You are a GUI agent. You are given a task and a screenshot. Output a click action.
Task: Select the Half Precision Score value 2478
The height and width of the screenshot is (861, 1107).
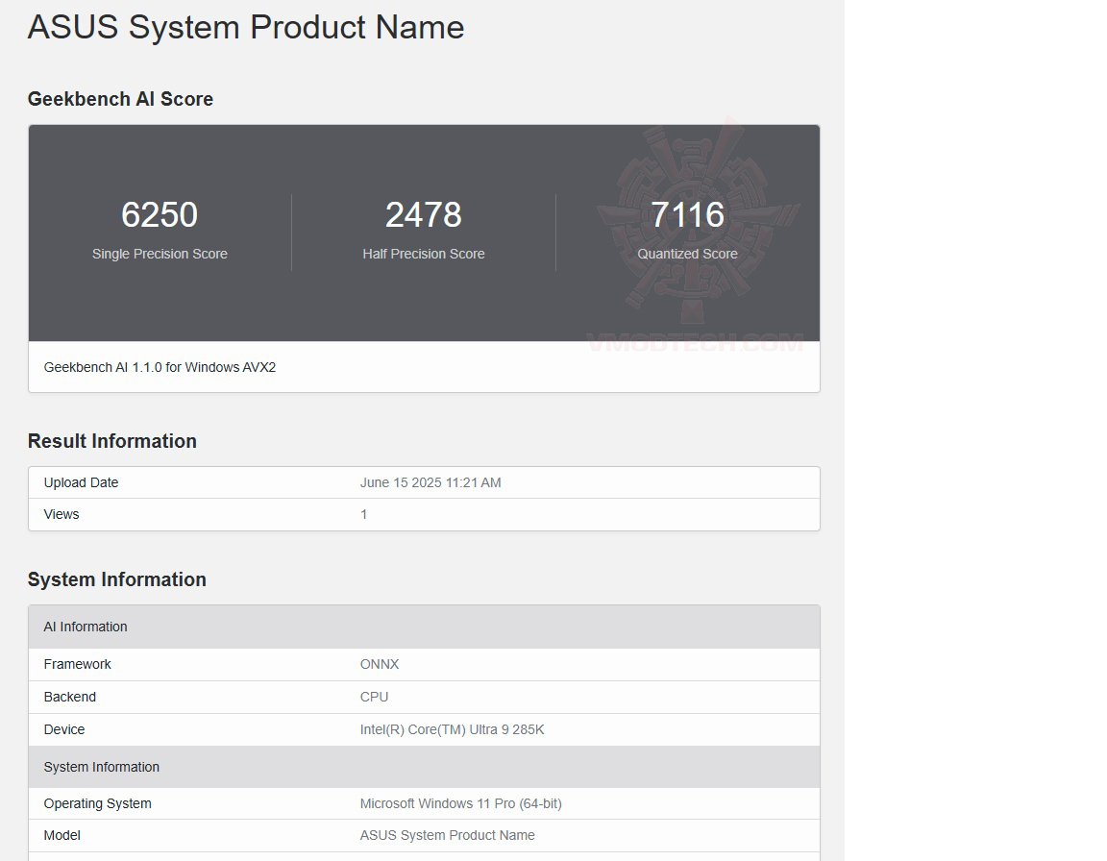point(424,214)
